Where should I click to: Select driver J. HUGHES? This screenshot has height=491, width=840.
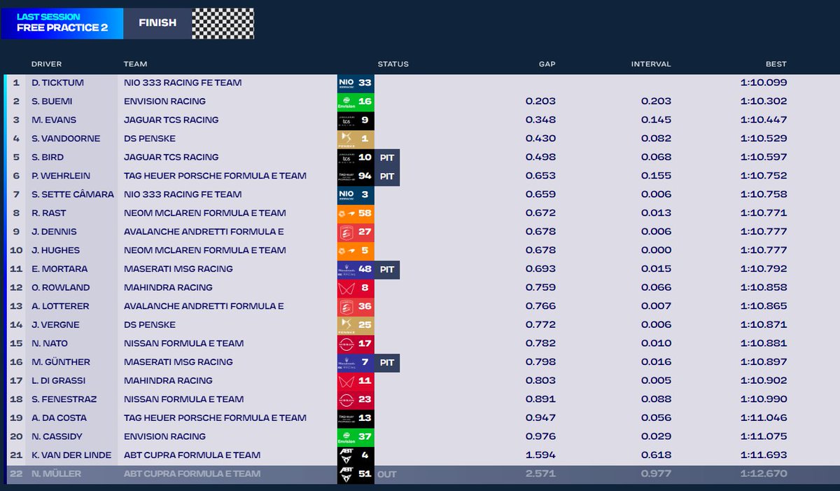click(55, 250)
